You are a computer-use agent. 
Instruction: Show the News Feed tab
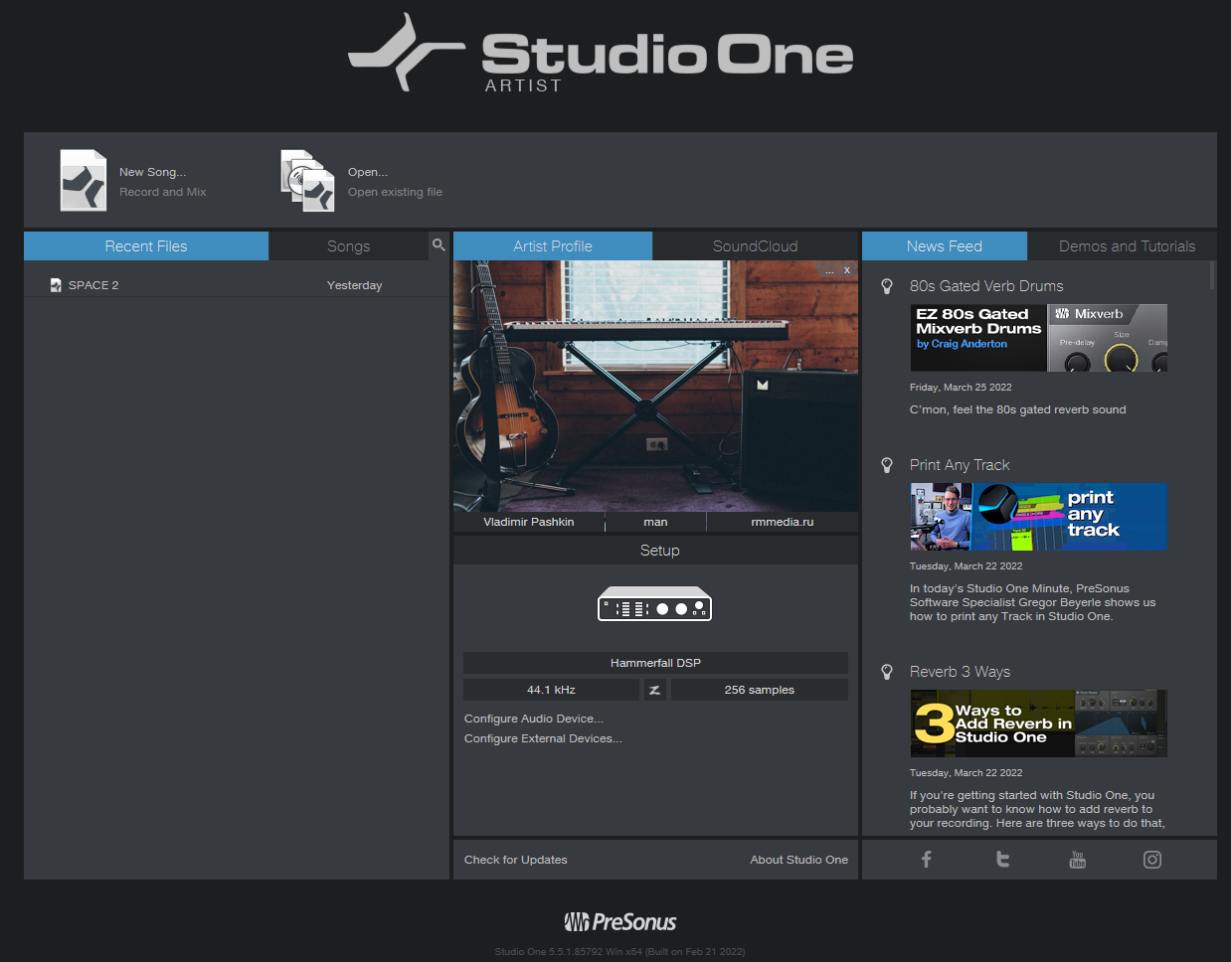point(945,246)
